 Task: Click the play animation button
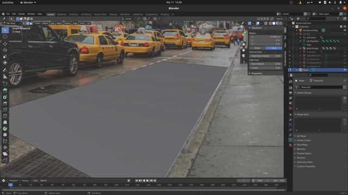click(x=147, y=180)
